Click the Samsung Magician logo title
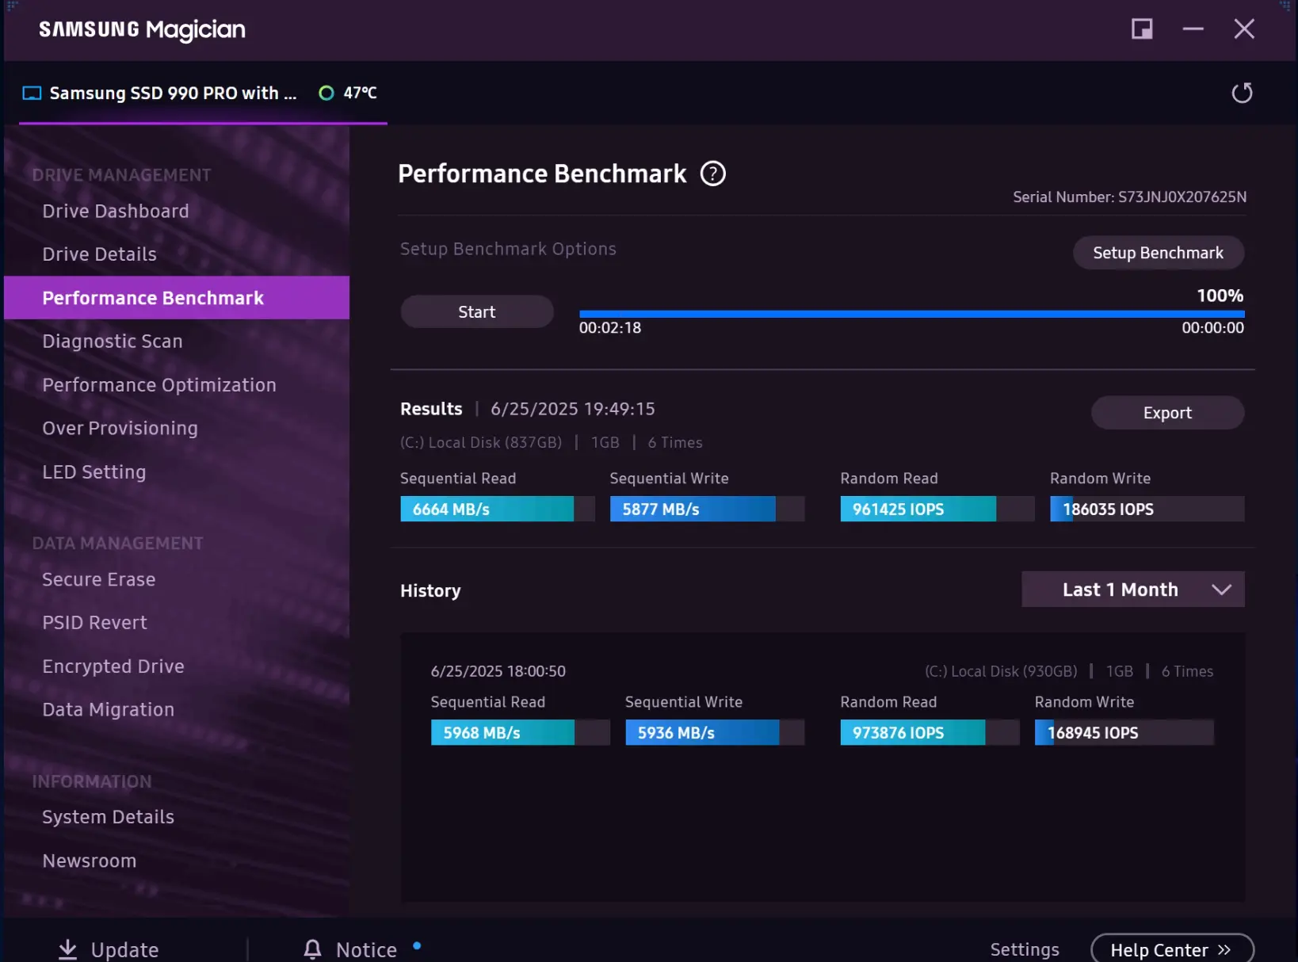 point(143,30)
